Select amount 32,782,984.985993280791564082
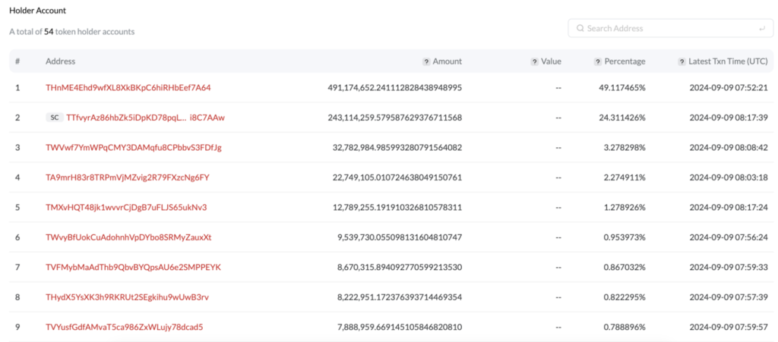Image resolution: width=778 pixels, height=342 pixels. click(397, 147)
